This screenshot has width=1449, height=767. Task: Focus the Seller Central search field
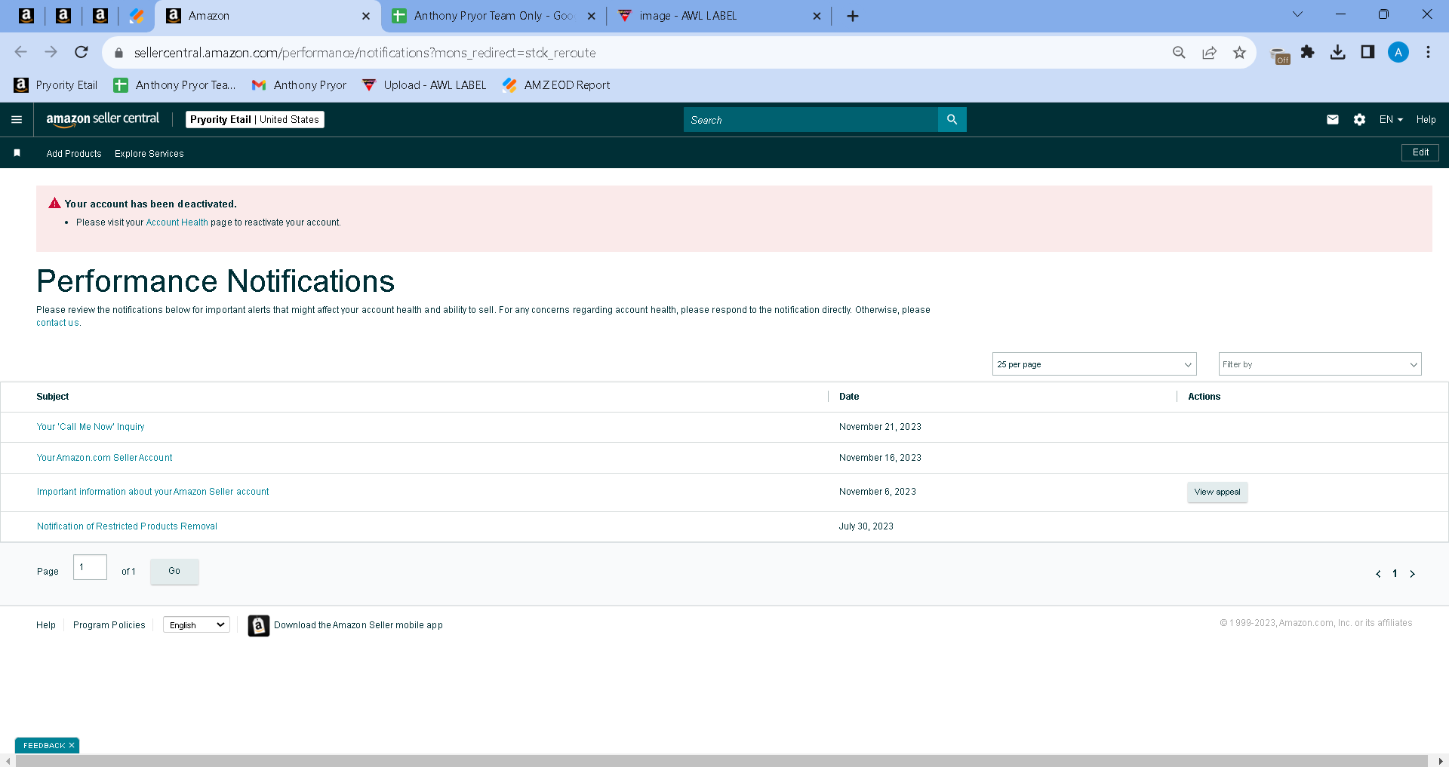pos(811,120)
